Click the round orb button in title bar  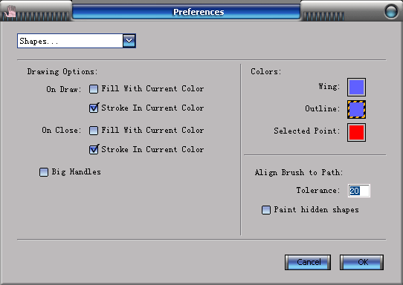point(391,12)
